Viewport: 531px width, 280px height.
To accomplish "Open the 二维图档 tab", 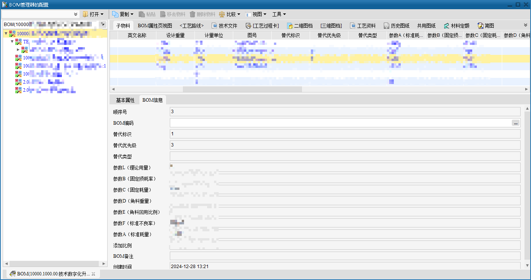I will [300, 26].
